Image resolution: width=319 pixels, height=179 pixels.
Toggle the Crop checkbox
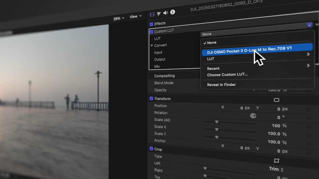coord(151,148)
